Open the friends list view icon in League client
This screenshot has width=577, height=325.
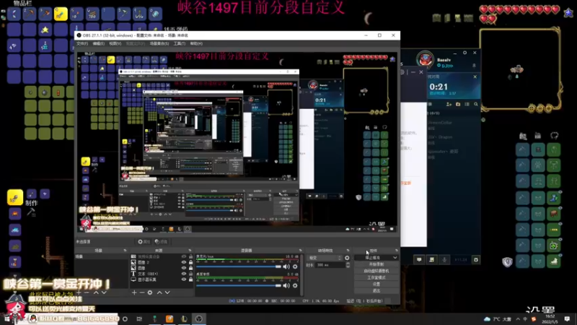pos(467,104)
